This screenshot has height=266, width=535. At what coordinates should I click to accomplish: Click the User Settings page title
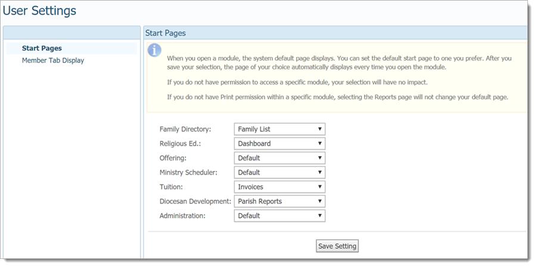pyautogui.click(x=40, y=11)
